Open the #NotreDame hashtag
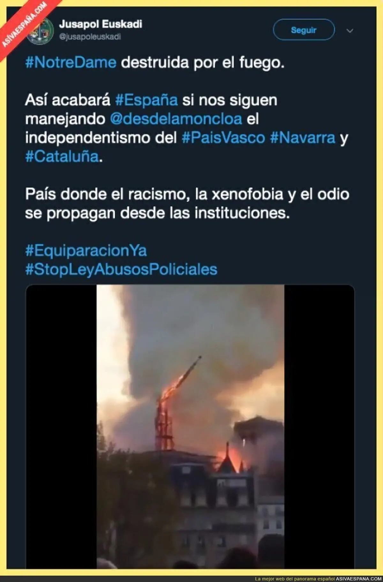 (71, 63)
